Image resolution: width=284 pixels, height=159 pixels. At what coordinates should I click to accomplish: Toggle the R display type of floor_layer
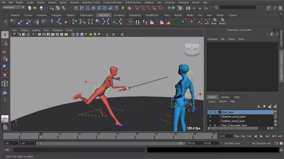(215, 112)
